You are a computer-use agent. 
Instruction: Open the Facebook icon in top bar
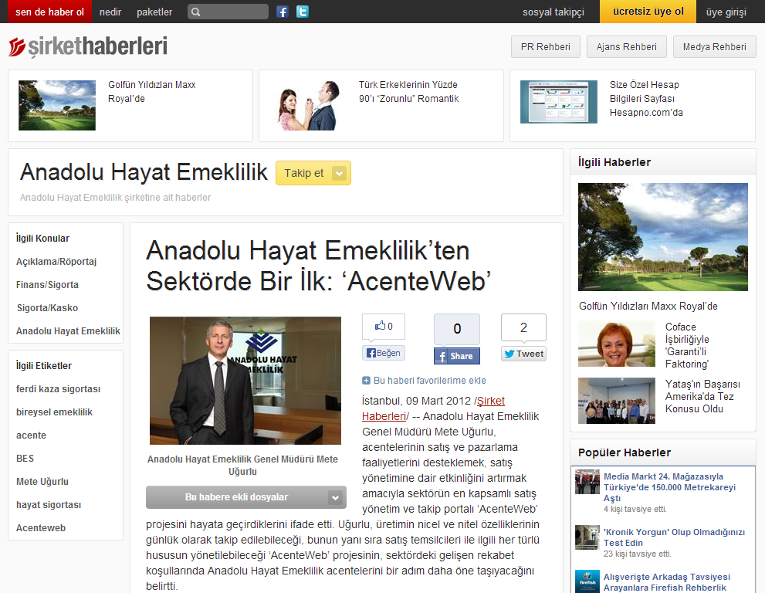(283, 12)
